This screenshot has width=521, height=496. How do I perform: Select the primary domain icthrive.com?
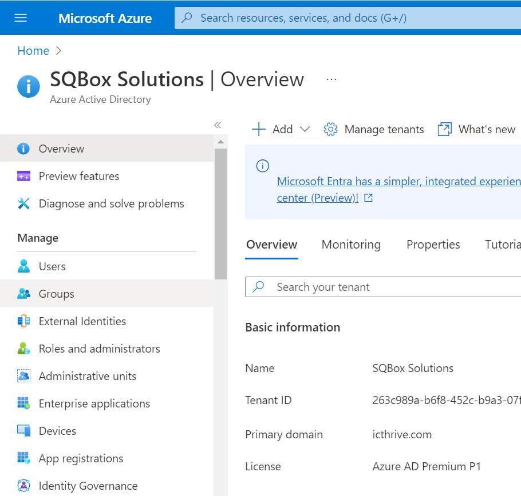402,434
